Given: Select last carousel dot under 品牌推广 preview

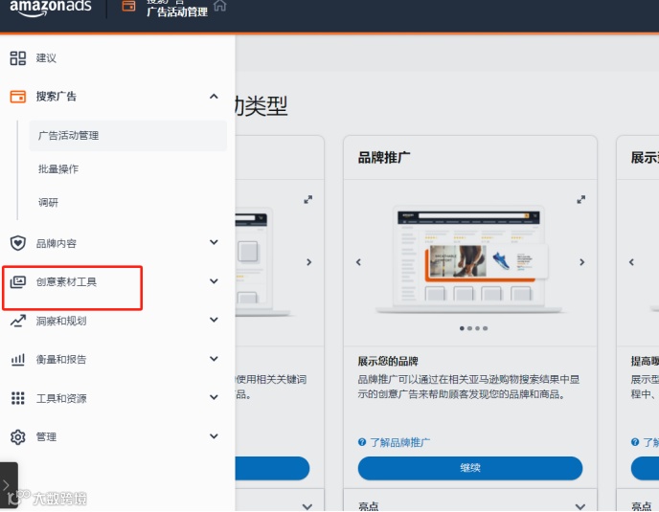Looking at the screenshot, I should 486,328.
